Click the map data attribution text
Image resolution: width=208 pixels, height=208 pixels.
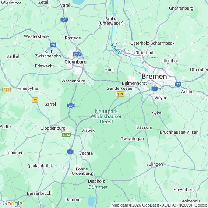159,205
